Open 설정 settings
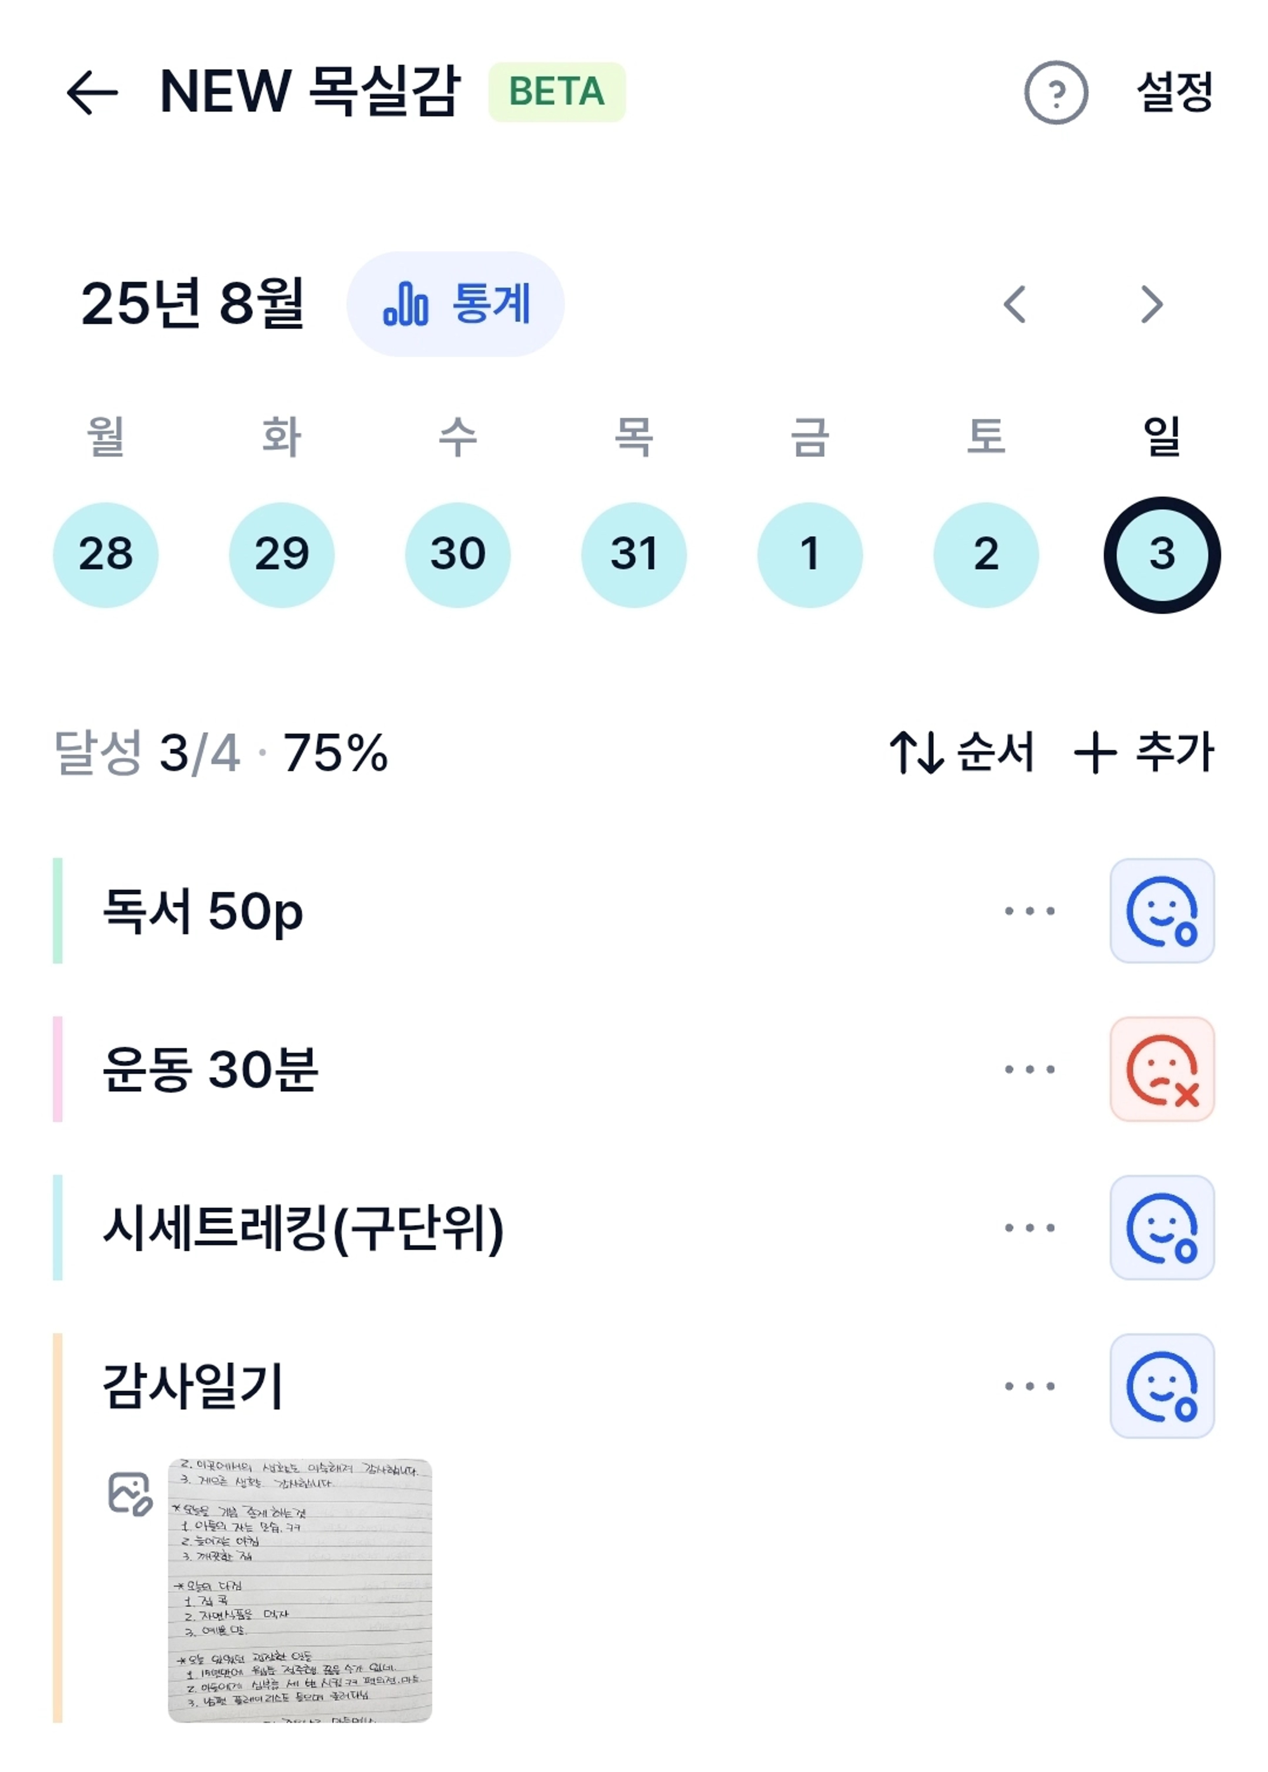The width and height of the screenshot is (1268, 1772). coord(1174,92)
